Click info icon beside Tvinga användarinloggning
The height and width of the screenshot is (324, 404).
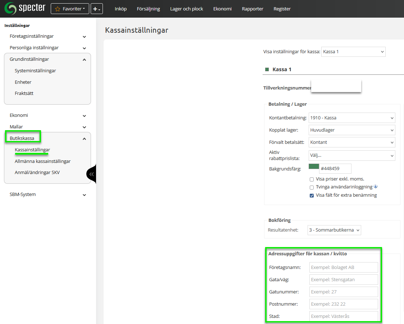pyautogui.click(x=376, y=187)
